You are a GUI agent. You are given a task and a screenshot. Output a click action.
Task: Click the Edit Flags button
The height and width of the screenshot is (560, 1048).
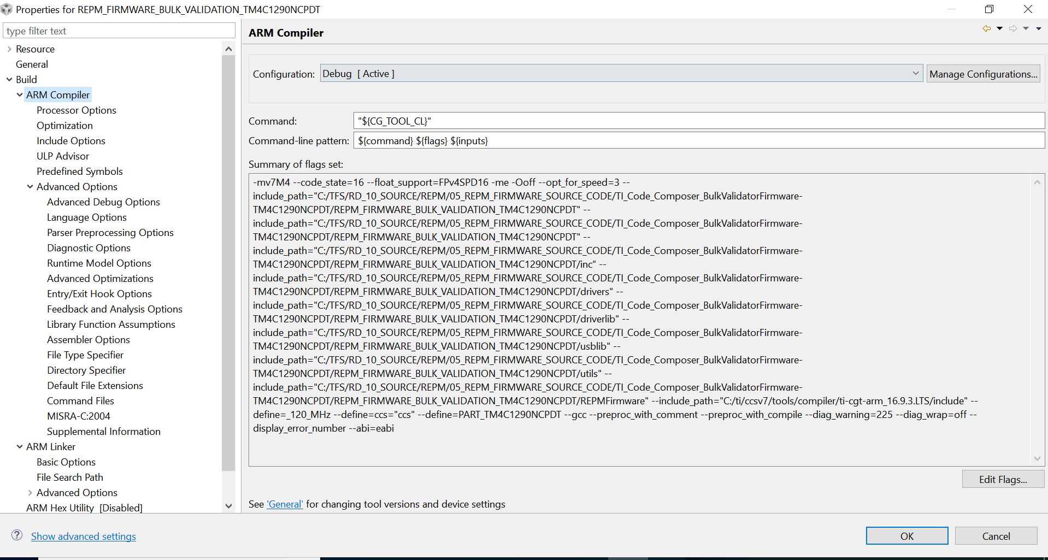tap(1003, 479)
